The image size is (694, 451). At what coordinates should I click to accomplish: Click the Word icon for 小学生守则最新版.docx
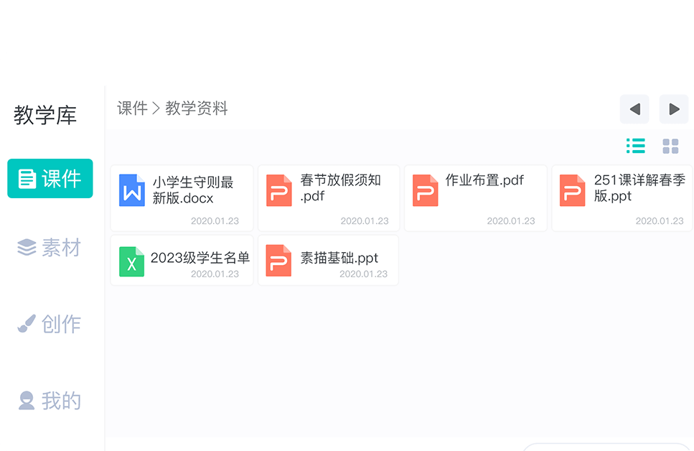(132, 190)
